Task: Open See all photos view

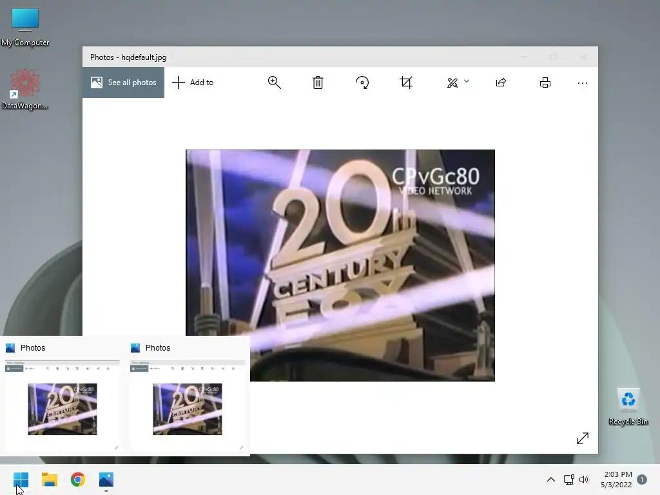Action: point(123,82)
